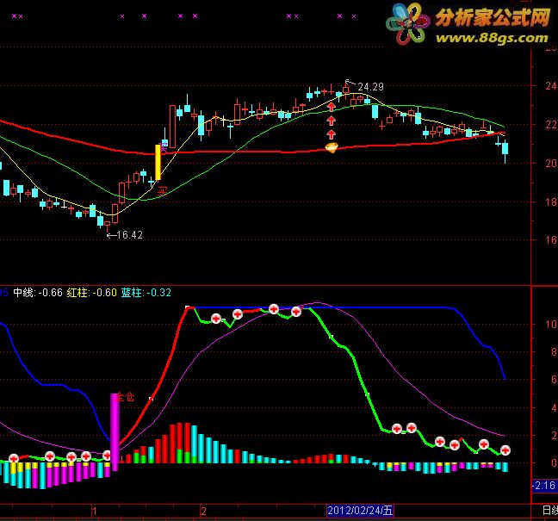The width and height of the screenshot is (558, 521).
Task: Click the 蓝柱: -0.32 indicator readout
Action: pyautogui.click(x=146, y=293)
